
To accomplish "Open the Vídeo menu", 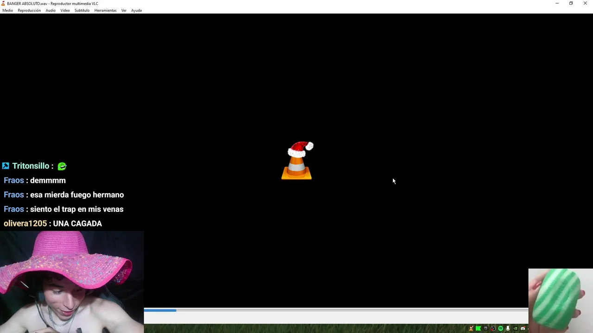I will point(65,10).
